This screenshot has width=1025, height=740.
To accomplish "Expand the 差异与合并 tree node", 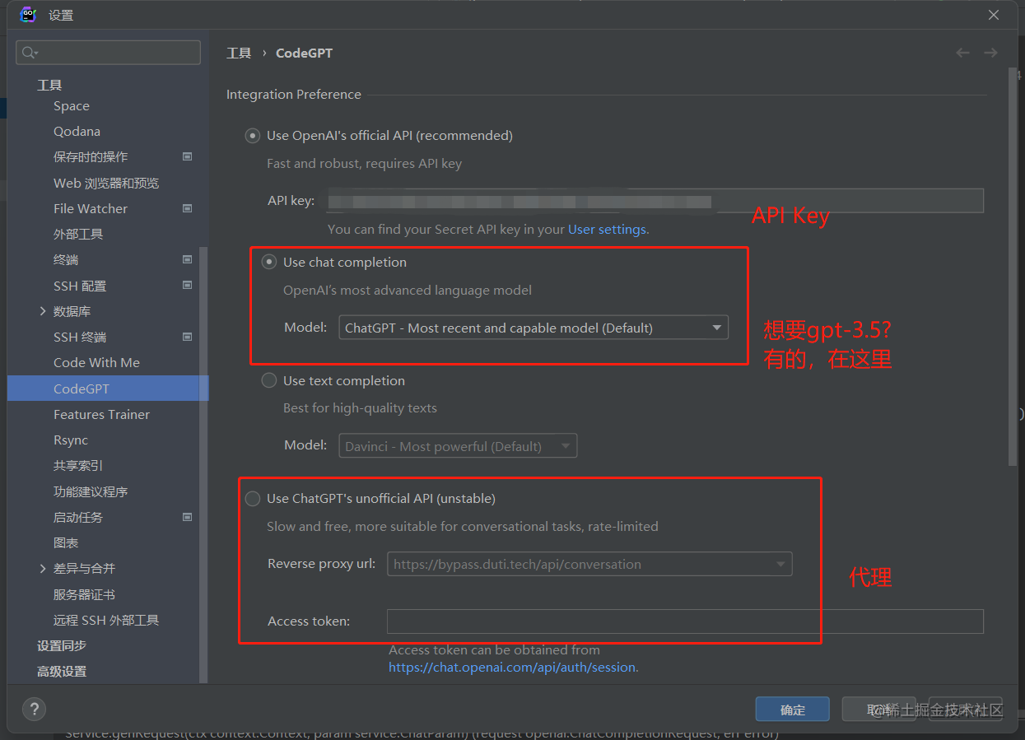I will click(43, 569).
